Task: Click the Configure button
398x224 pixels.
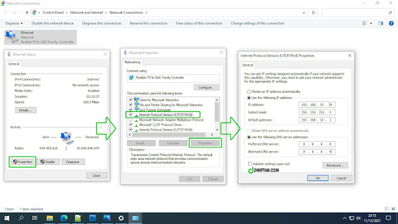Action: (206, 87)
